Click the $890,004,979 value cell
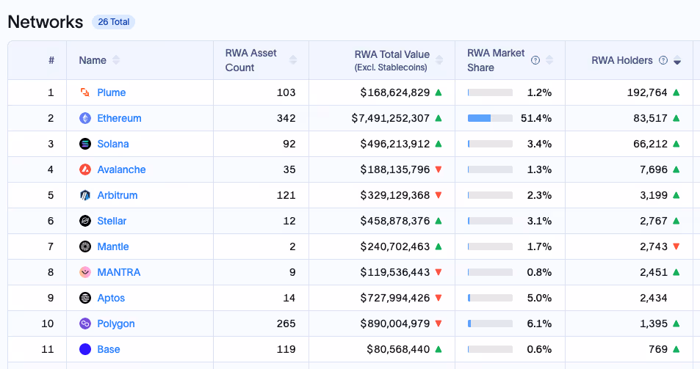Image resolution: width=700 pixels, height=369 pixels. tap(395, 324)
